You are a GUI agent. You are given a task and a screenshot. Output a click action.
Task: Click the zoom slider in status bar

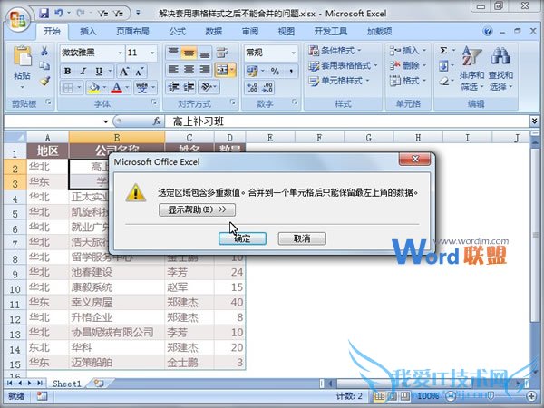pos(491,396)
